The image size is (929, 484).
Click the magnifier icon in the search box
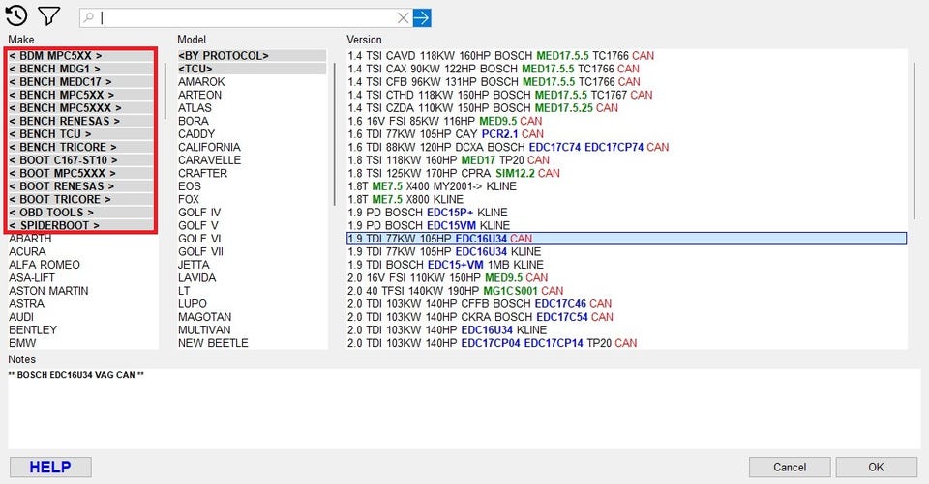pos(89,17)
